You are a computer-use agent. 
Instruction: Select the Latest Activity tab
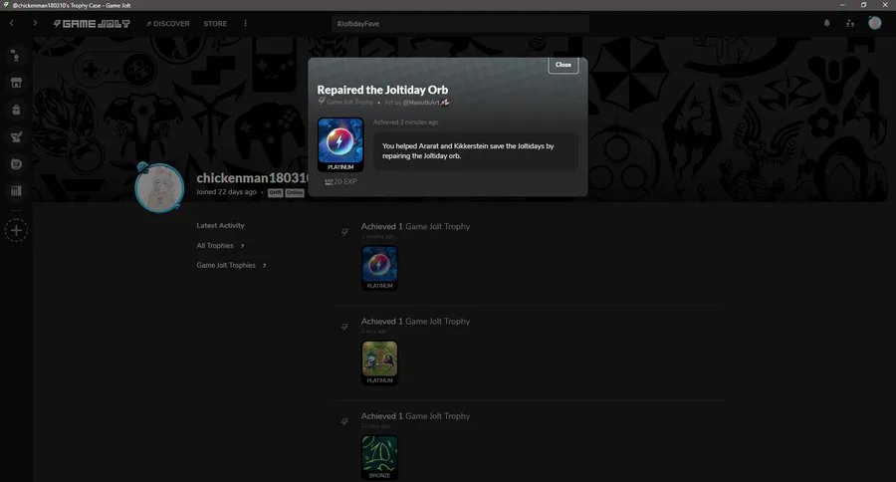221,225
